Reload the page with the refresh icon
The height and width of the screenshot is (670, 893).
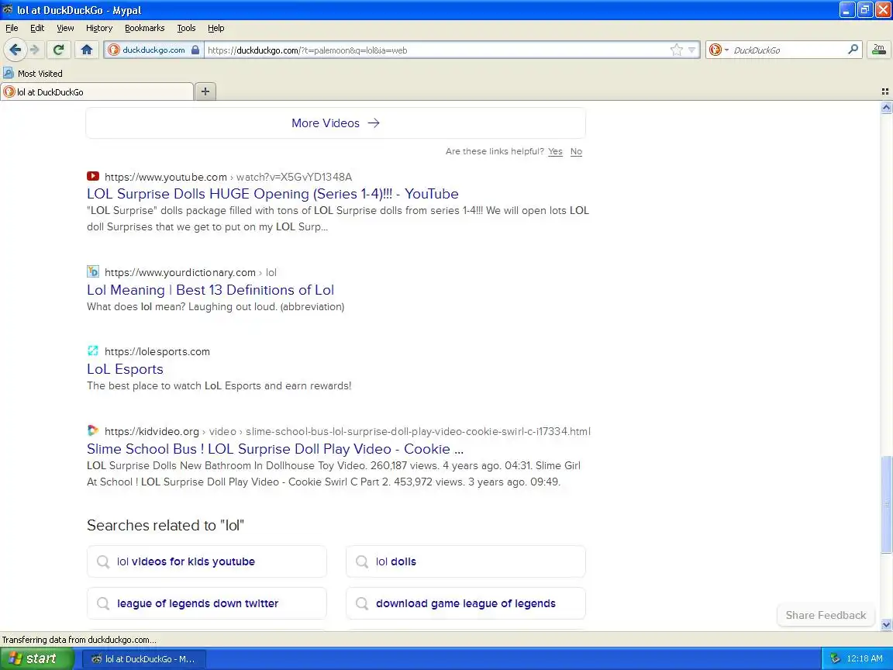coord(58,50)
